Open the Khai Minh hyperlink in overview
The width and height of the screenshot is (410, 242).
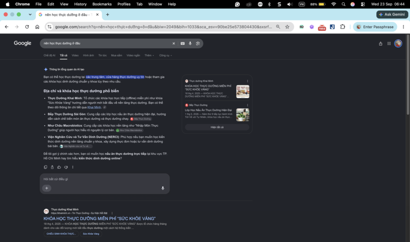pos(94,107)
